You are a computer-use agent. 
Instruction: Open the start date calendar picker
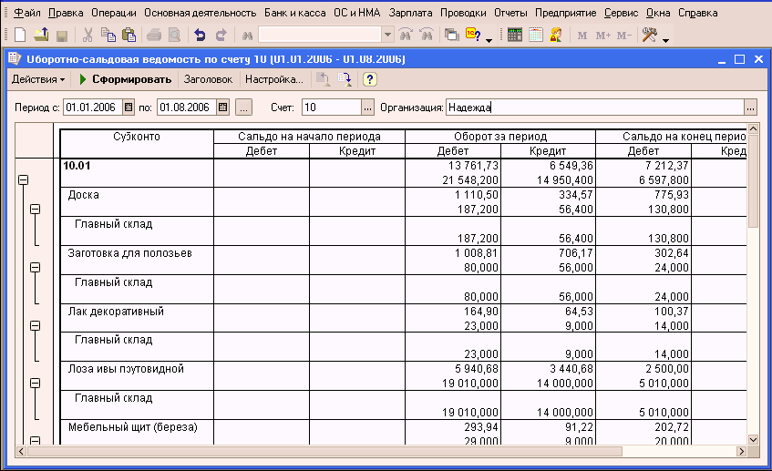pos(129,108)
